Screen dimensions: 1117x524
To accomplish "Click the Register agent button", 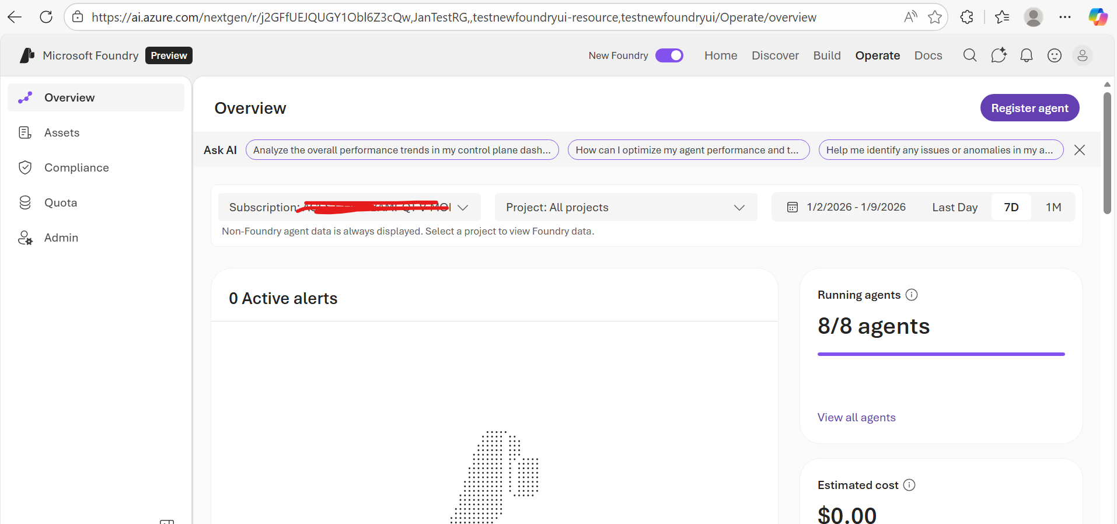I will pos(1029,108).
